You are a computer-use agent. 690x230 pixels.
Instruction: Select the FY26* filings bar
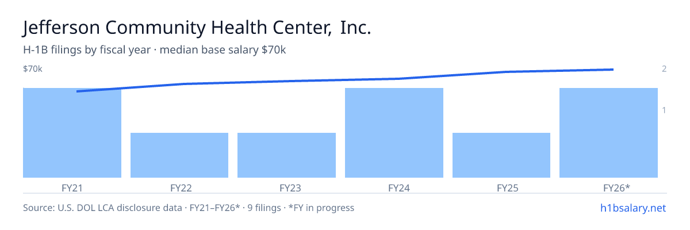coord(609,133)
